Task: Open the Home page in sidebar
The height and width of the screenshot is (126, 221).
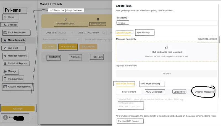Action: (x=11, y=17)
